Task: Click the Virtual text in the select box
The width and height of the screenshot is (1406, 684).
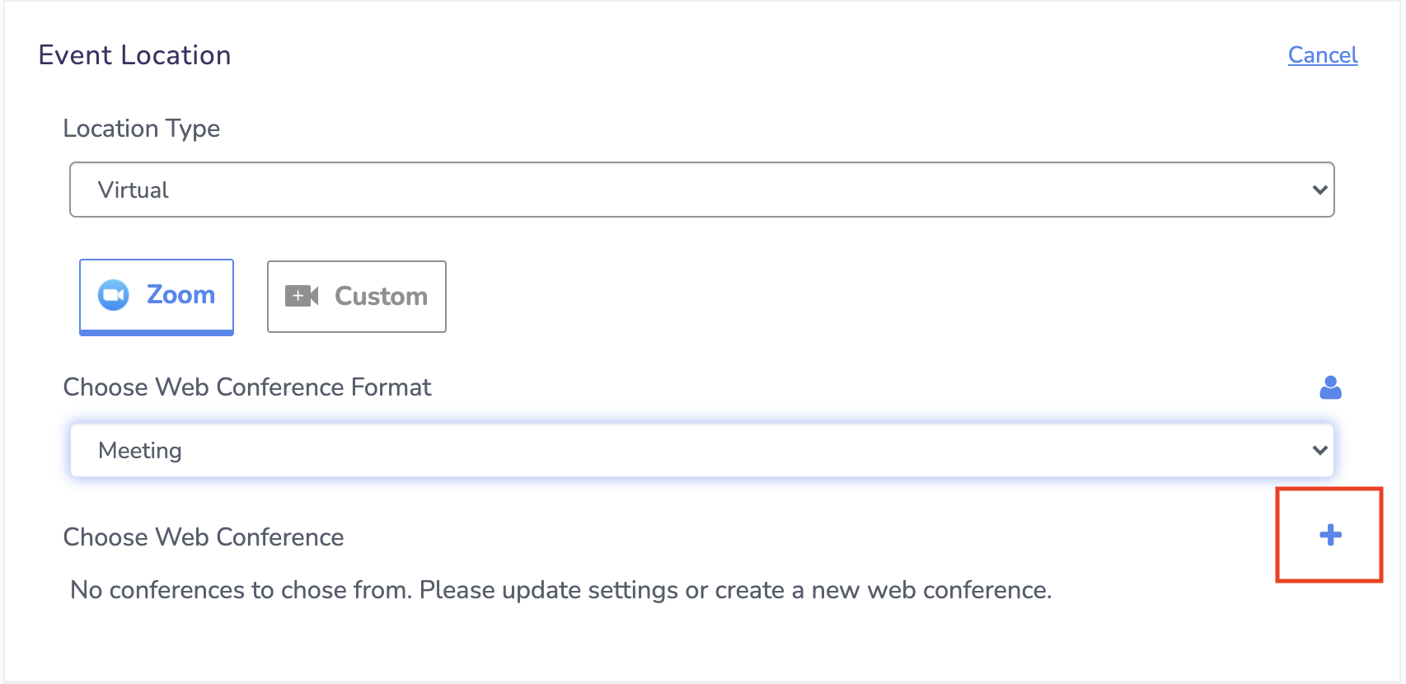Action: point(134,190)
